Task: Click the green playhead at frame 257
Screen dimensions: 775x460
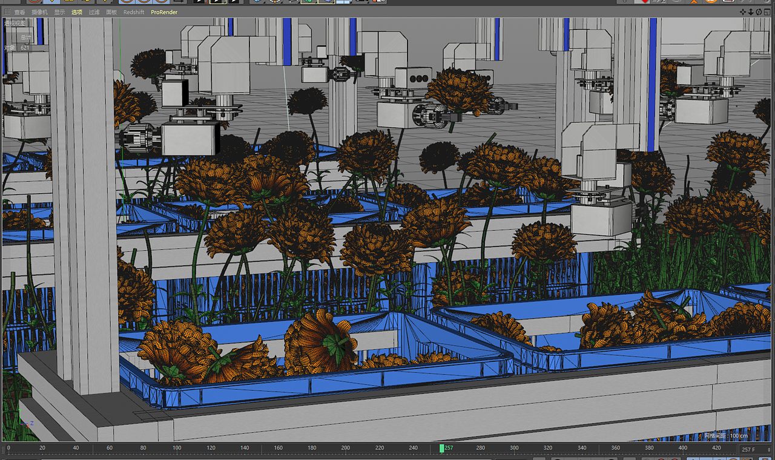Action: (x=442, y=448)
